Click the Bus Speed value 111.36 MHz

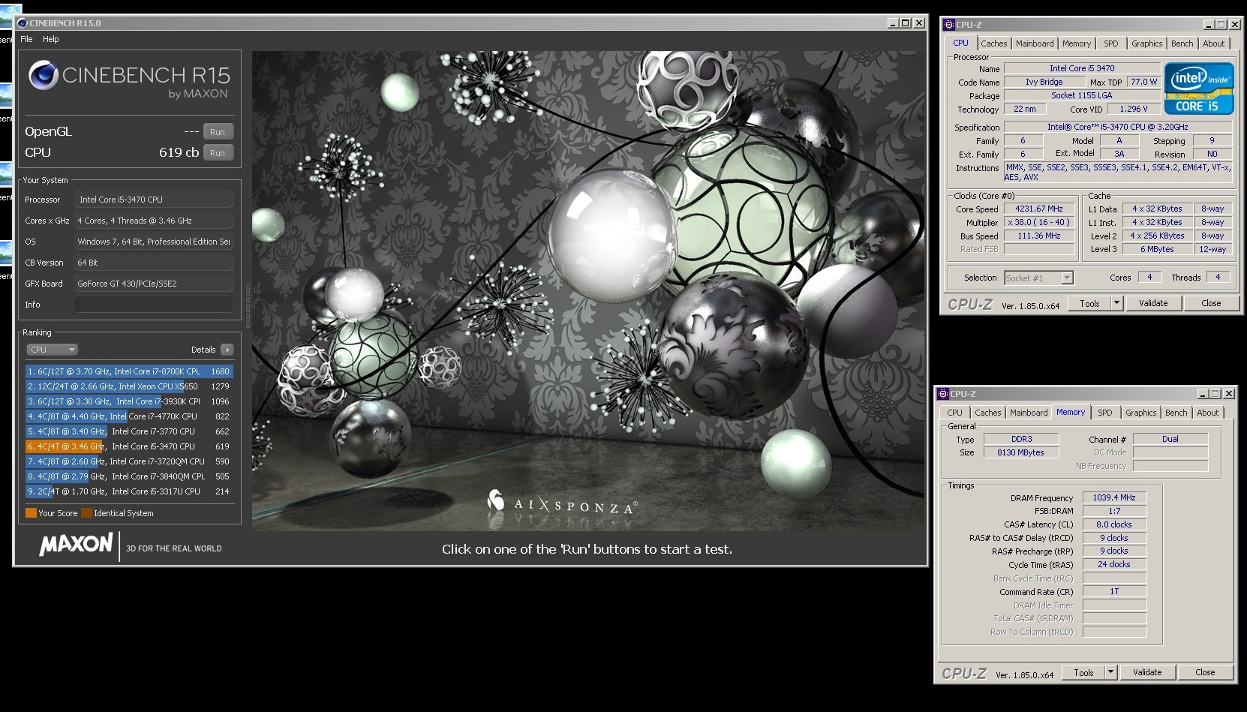pyautogui.click(x=1039, y=236)
